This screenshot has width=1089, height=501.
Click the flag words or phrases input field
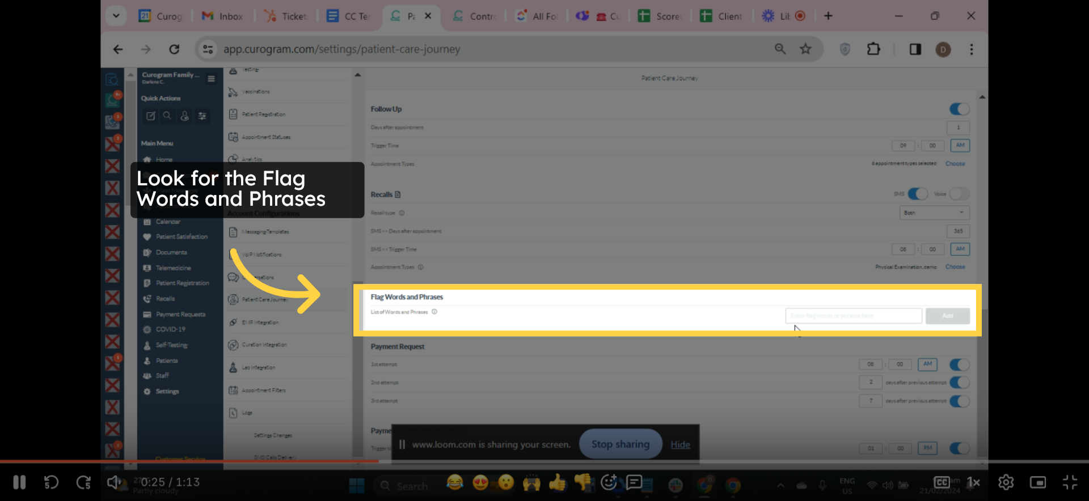tap(854, 316)
